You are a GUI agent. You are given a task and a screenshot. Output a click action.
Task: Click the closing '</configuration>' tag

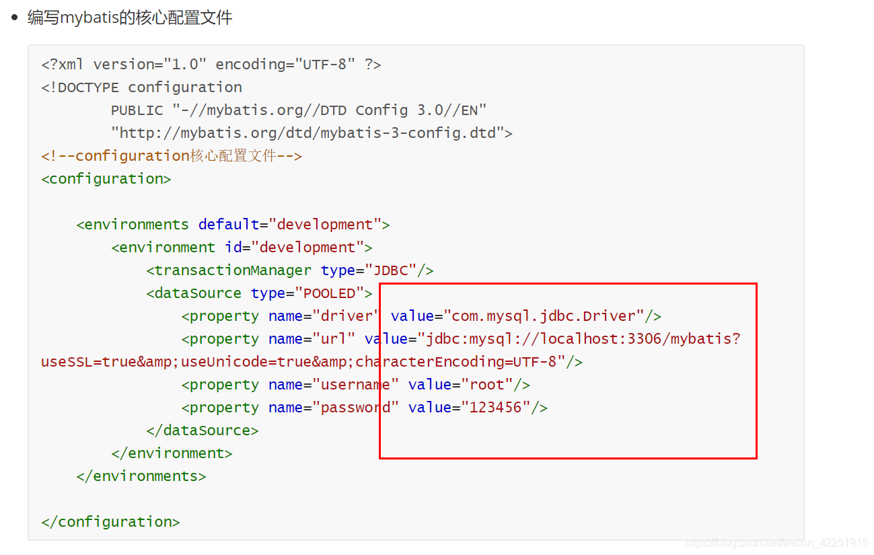110,522
